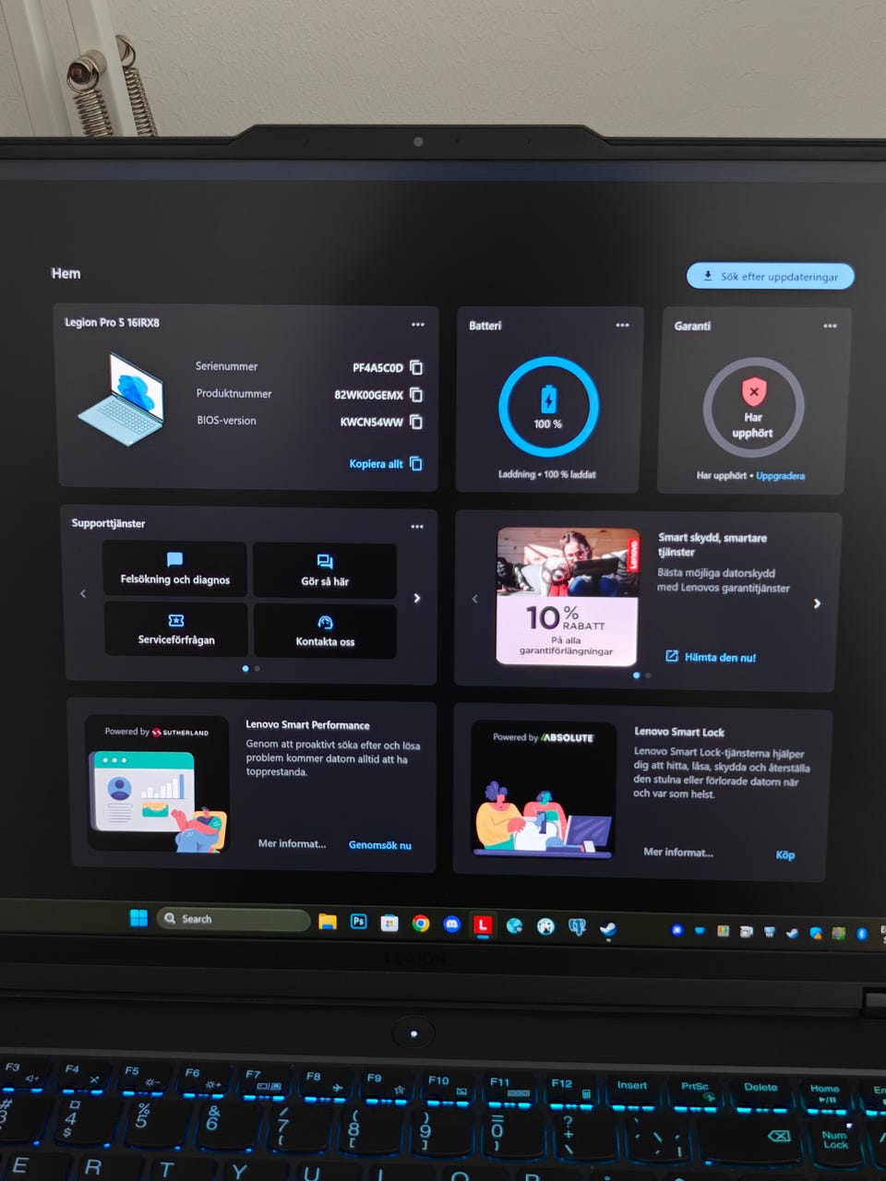Screen dimensions: 886x1181
Task: Click Köp in Lenovo Smart Lock
Action: click(785, 854)
